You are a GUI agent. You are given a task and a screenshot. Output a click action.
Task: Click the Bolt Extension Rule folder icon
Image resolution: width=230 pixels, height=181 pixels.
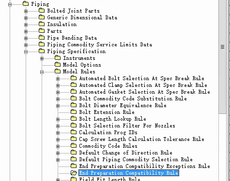(74, 111)
